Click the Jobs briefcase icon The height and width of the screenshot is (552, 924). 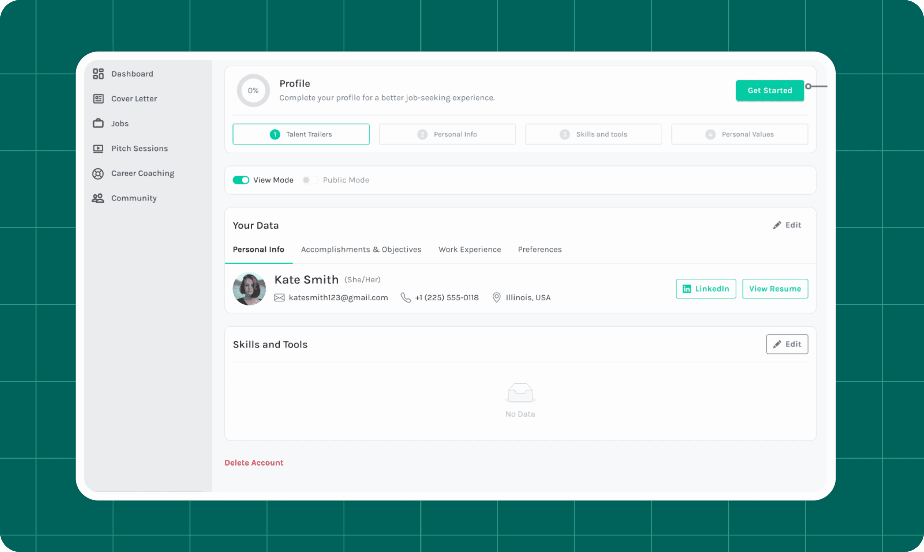98,123
